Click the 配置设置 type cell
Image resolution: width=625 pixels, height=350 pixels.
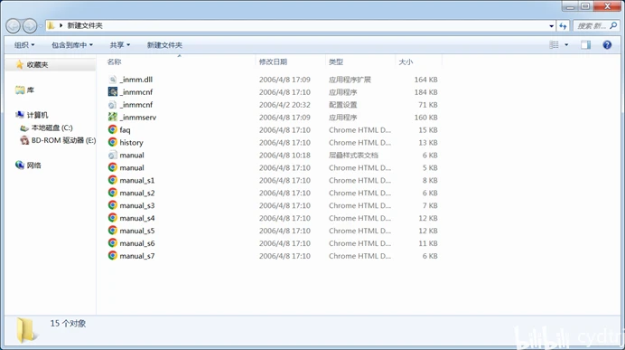[x=343, y=105]
